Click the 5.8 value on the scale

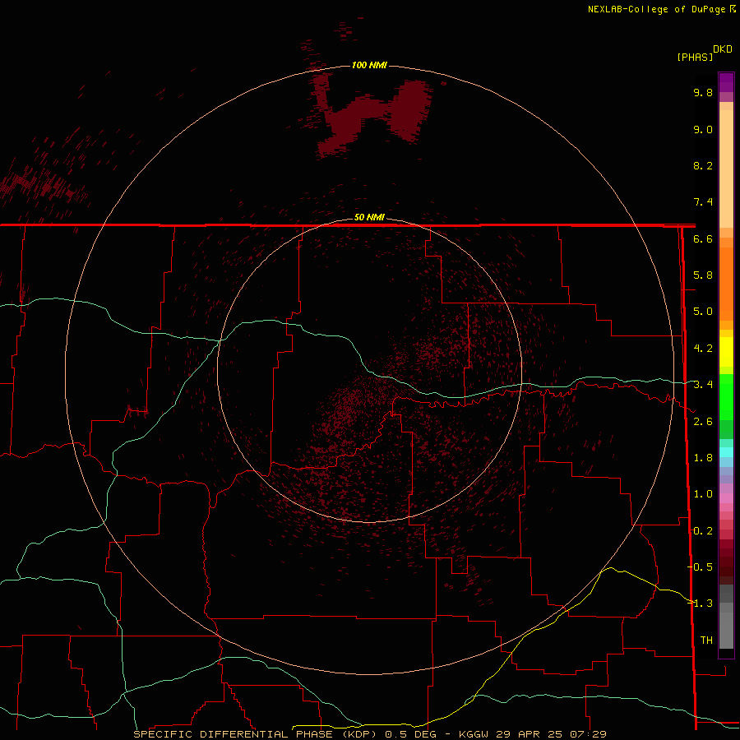coord(703,275)
